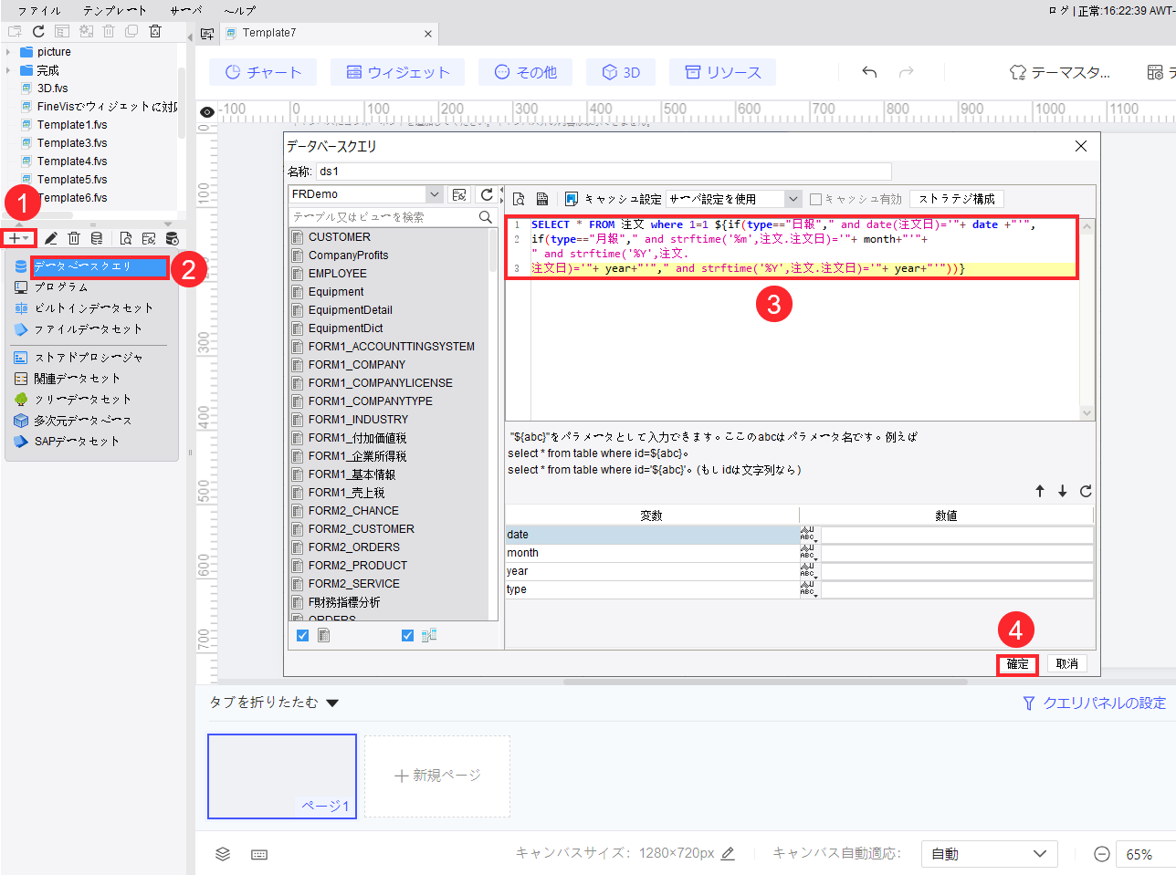
Task: Open the ヘルプ menu
Action: 239,10
